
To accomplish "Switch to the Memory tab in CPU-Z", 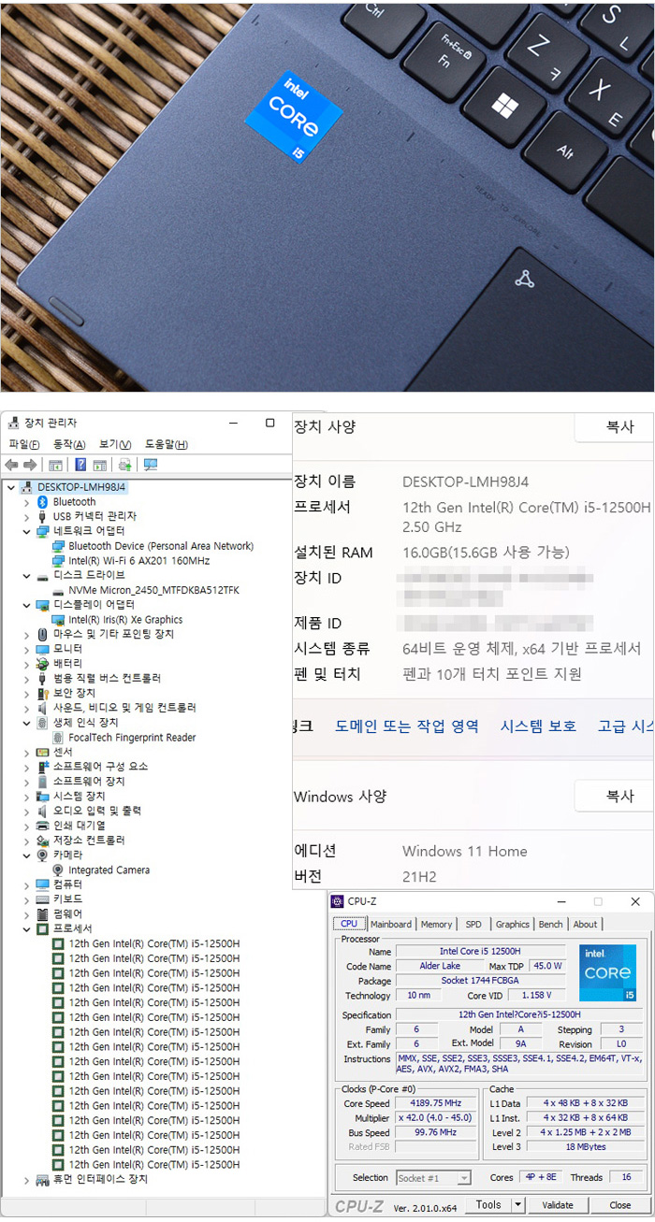I will 436,925.
